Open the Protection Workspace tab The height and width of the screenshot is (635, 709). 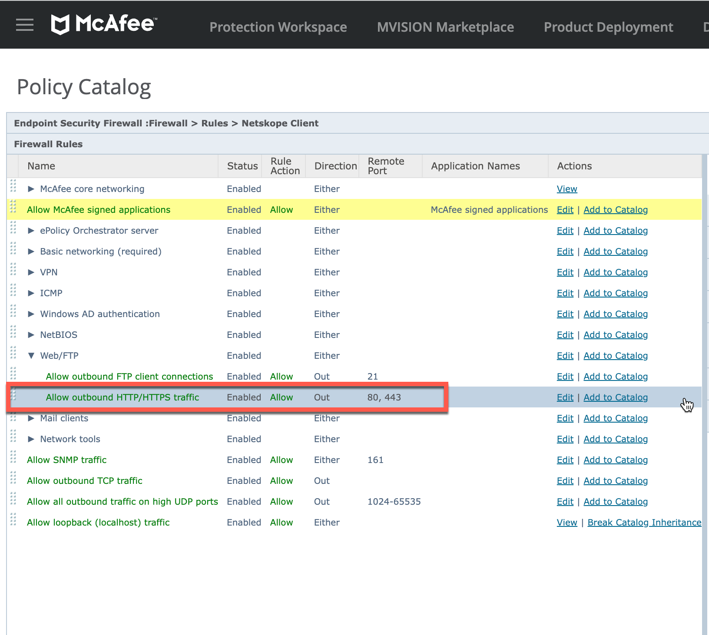278,27
